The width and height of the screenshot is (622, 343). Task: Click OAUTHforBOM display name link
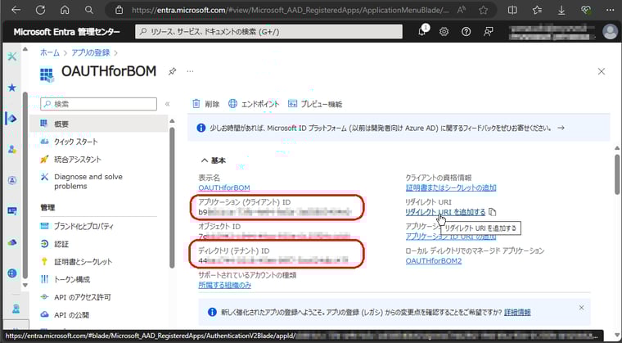(x=224, y=187)
